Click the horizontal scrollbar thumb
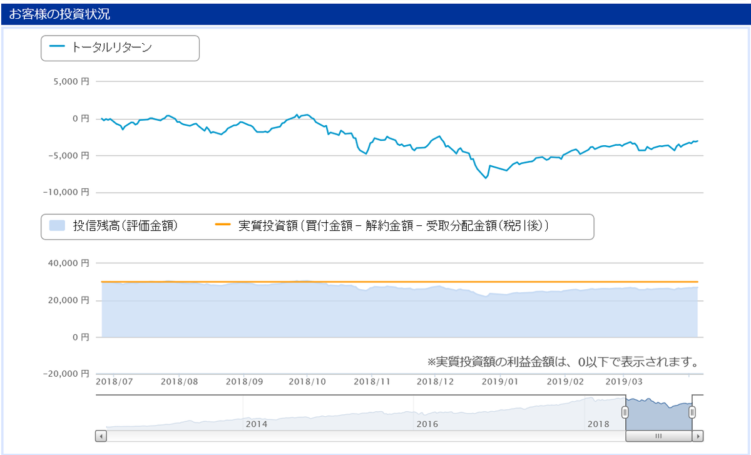 click(x=658, y=436)
